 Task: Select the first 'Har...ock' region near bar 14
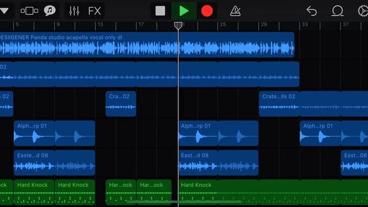click(121, 192)
